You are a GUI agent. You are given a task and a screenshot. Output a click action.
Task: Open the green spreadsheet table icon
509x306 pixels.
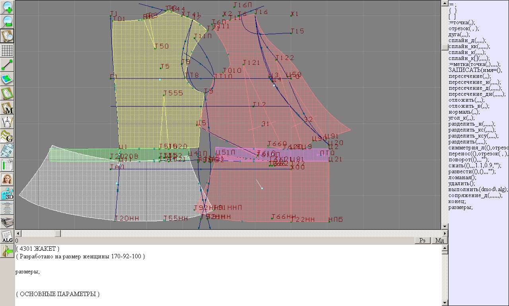point(7,165)
